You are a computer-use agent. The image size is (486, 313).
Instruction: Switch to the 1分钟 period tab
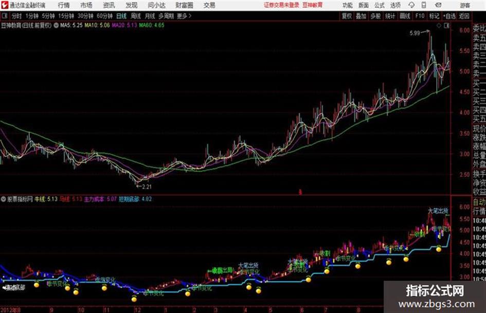pyautogui.click(x=32, y=16)
